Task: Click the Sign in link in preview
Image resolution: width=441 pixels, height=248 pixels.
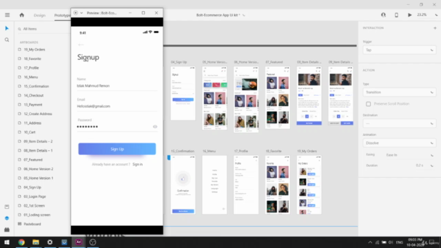Action: (138, 164)
